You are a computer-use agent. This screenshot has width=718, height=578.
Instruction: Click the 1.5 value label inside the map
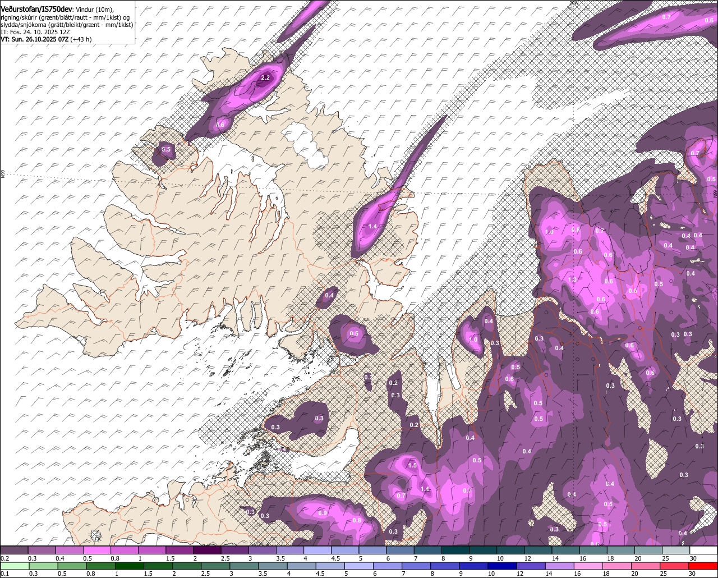point(412,465)
